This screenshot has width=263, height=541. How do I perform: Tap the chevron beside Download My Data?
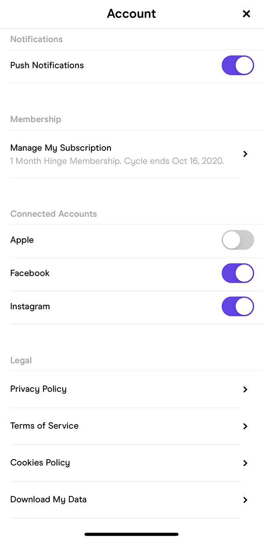pos(245,500)
